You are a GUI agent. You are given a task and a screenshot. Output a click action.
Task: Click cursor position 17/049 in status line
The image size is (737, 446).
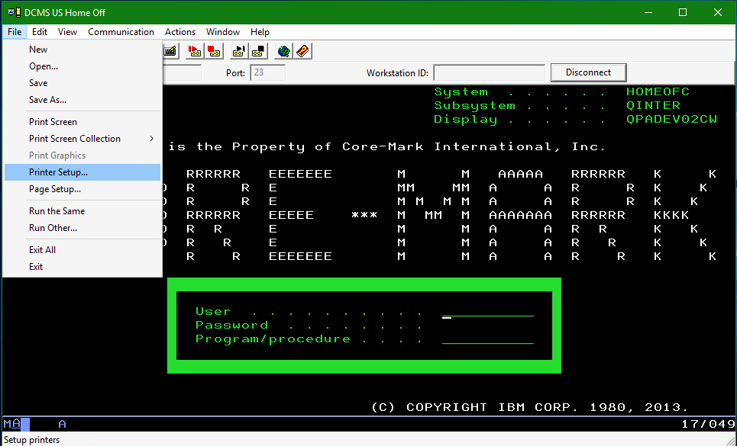point(708,424)
